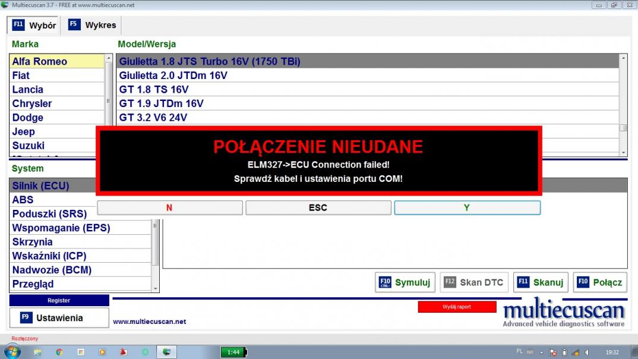Image resolution: width=638 pixels, height=359 pixels.
Task: Click the PL language indicator
Action: (519, 351)
